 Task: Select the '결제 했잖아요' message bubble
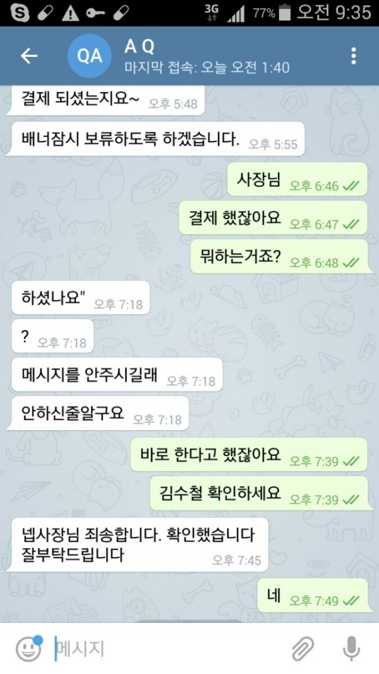(274, 218)
